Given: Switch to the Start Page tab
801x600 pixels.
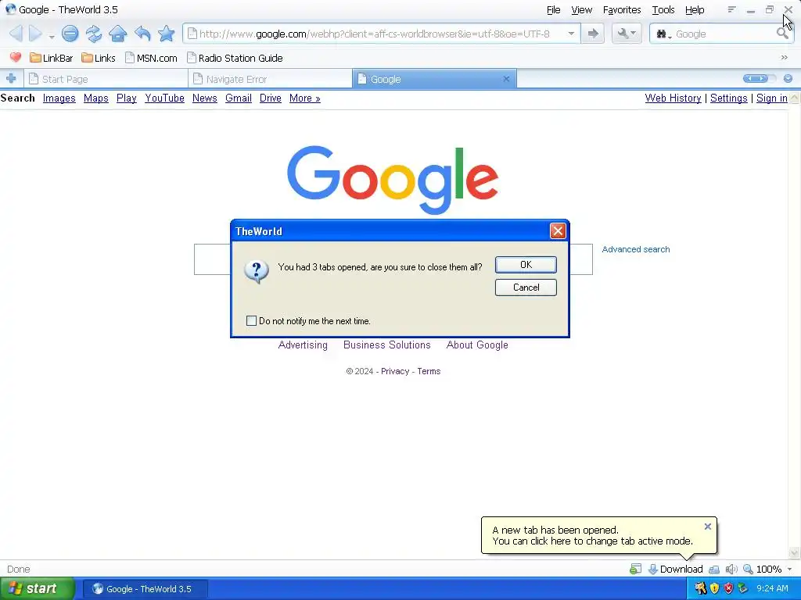Looking at the screenshot, I should [x=106, y=79].
